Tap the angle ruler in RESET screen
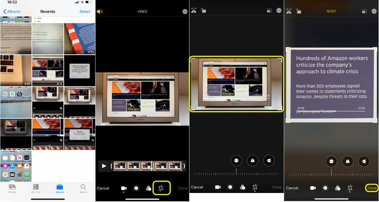This screenshot has width=379, height=202. (x=331, y=174)
